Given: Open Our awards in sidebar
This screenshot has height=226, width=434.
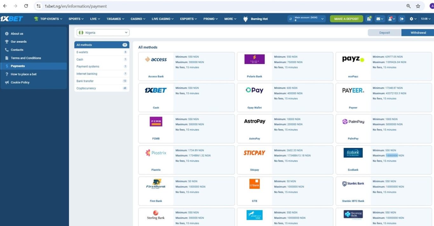Looking at the screenshot, I should pyautogui.click(x=33, y=42).
